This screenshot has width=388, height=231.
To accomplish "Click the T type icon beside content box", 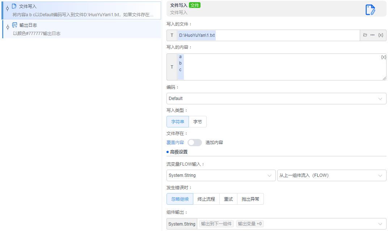I will (x=172, y=67).
